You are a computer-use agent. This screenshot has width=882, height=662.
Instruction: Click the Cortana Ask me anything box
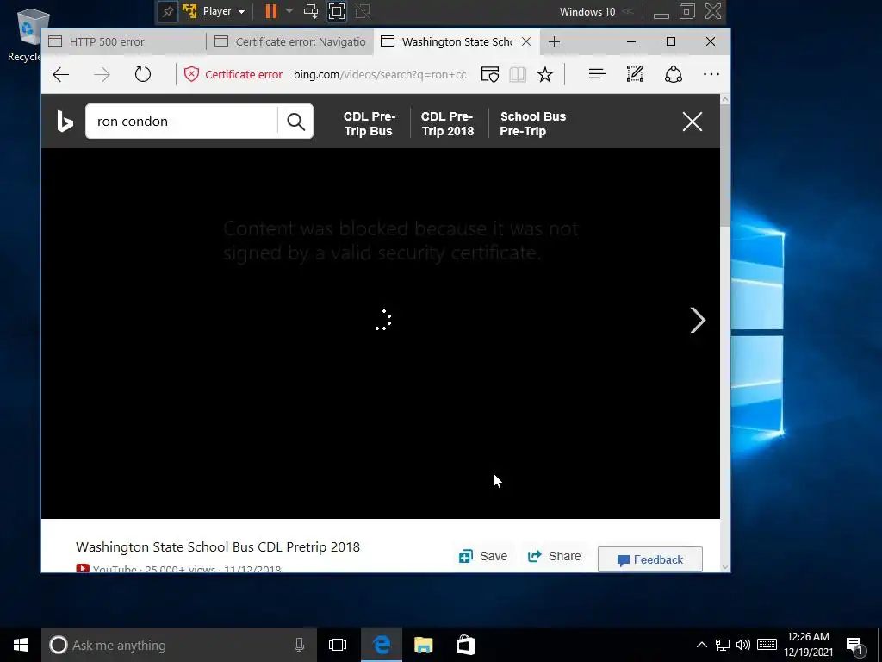(179, 645)
